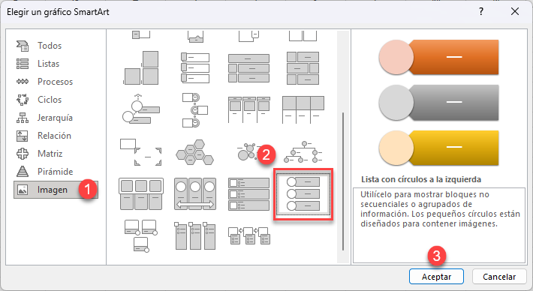Pick the picture process with arrows layout
Screen dimensions: 533x291
click(248, 235)
